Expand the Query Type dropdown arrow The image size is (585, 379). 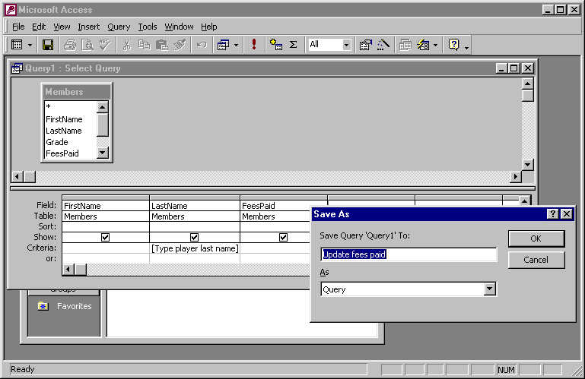point(236,46)
